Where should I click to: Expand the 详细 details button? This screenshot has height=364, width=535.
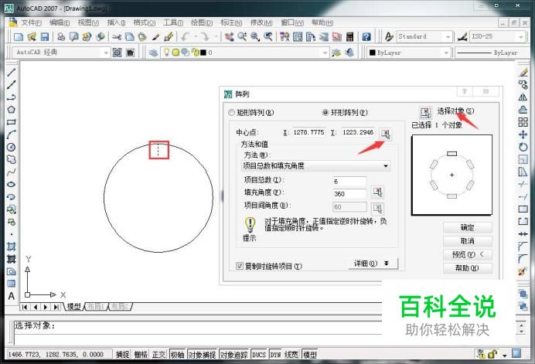point(373,264)
